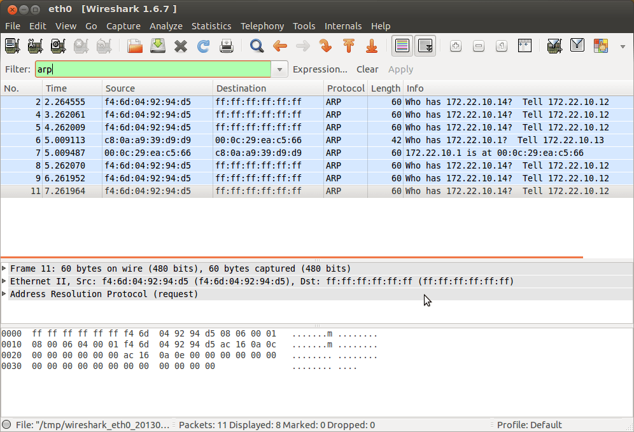Click Packets: 11 Displayed status text

tap(276, 425)
